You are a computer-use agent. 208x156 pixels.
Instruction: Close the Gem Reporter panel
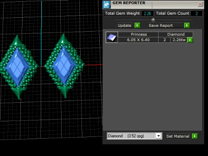tap(200, 4)
